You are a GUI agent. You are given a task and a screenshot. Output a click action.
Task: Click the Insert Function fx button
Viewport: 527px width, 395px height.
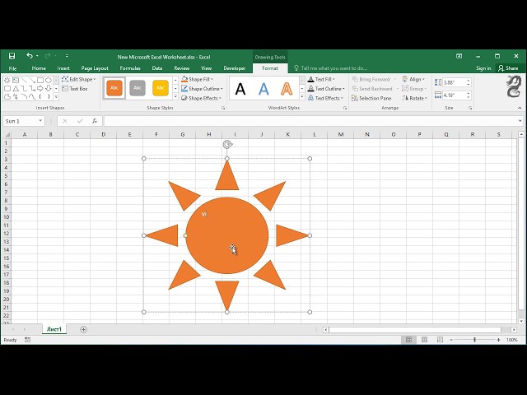95,121
